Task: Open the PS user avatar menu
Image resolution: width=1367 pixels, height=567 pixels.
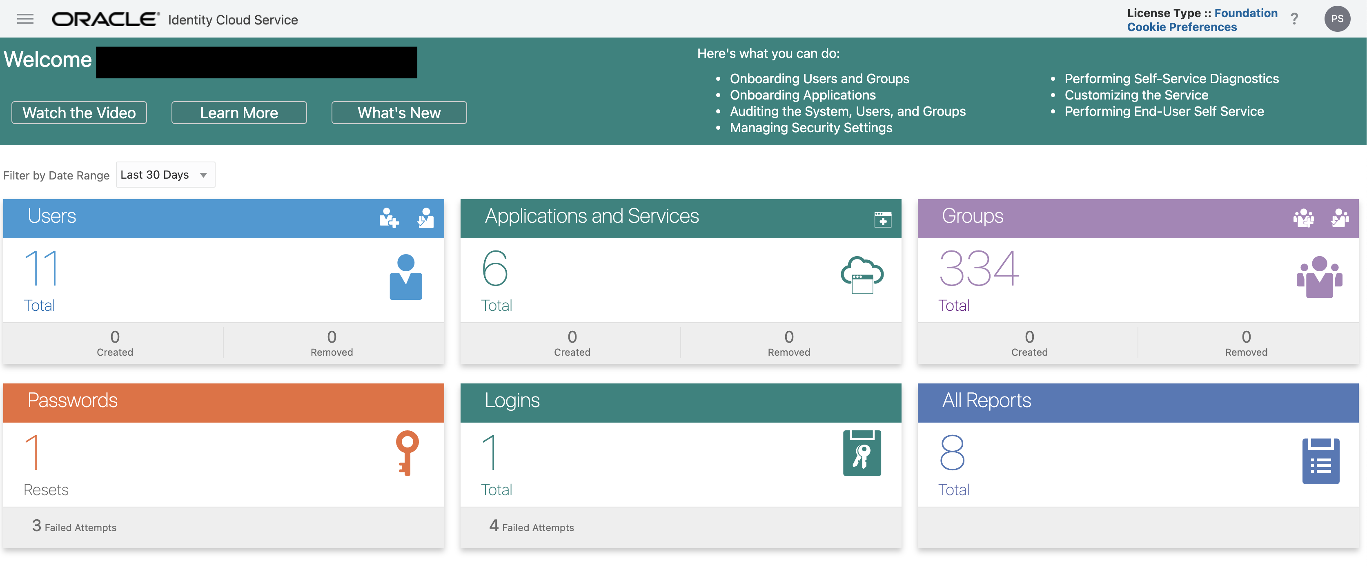Action: click(1337, 19)
